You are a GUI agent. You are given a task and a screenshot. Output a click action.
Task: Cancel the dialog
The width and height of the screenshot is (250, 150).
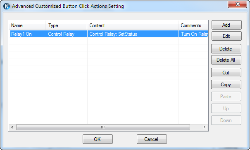(152, 139)
